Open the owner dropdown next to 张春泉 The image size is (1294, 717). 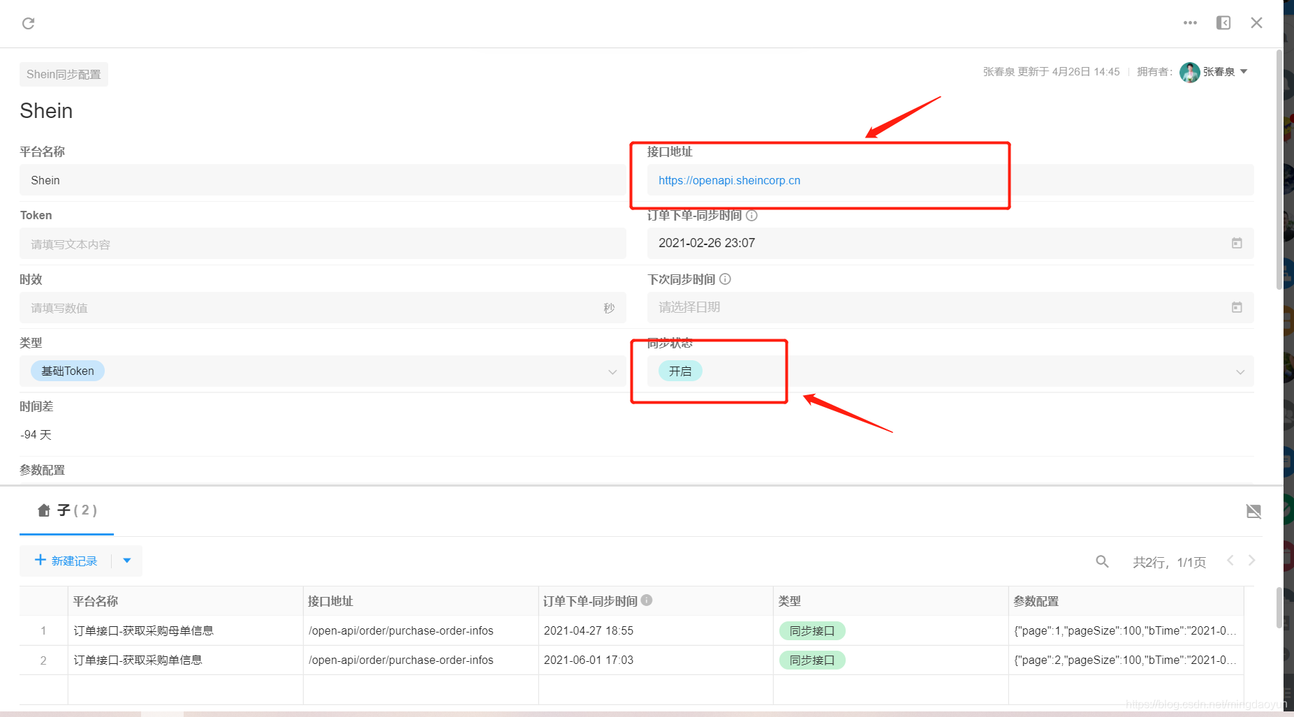click(1244, 72)
